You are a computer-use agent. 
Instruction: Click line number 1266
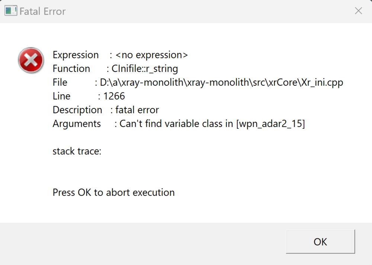[114, 96]
